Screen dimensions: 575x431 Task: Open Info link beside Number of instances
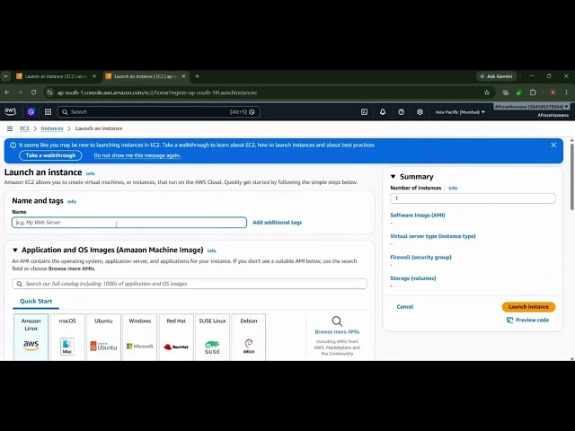pos(453,188)
